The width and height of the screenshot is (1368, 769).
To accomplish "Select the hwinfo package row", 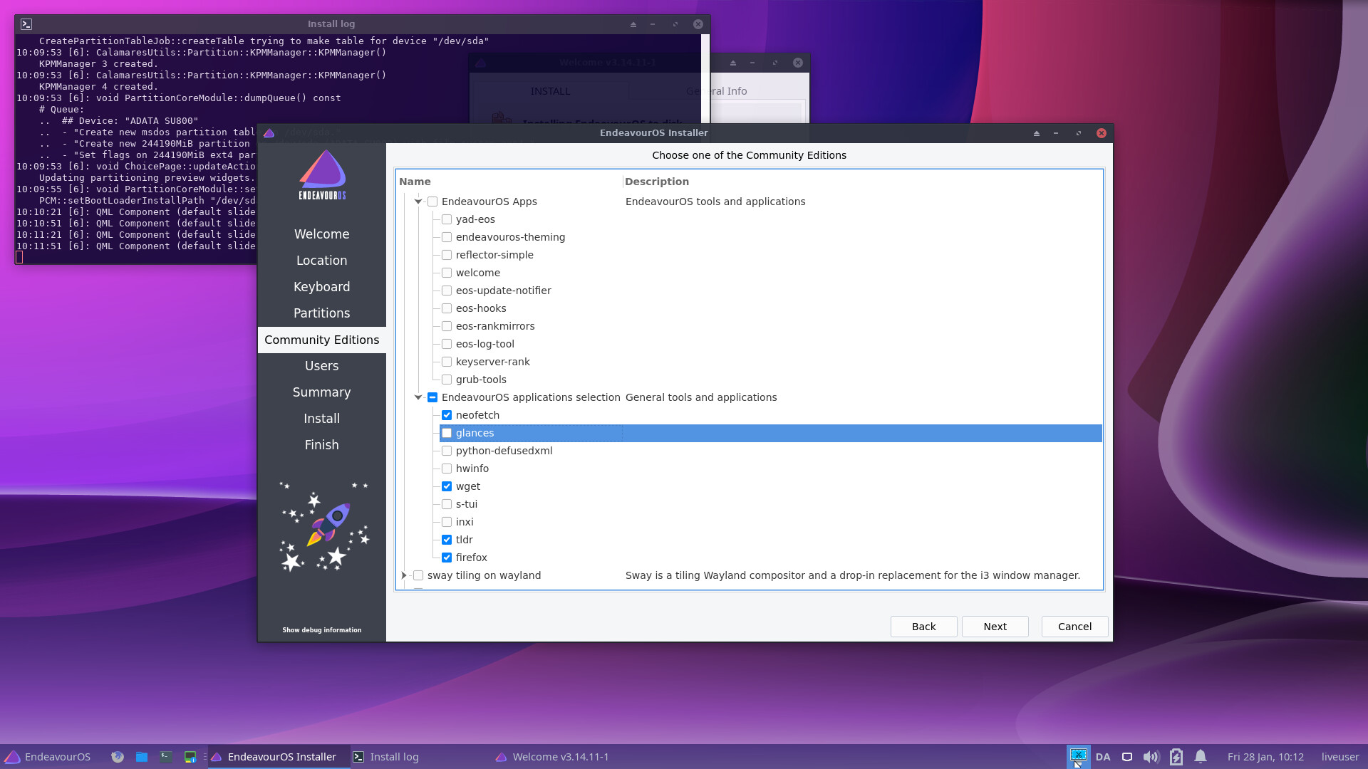I will click(771, 469).
